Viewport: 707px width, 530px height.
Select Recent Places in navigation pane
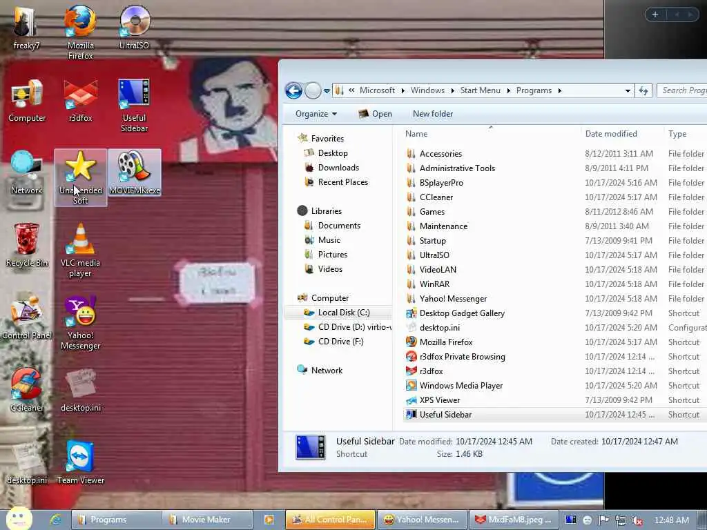coord(342,182)
